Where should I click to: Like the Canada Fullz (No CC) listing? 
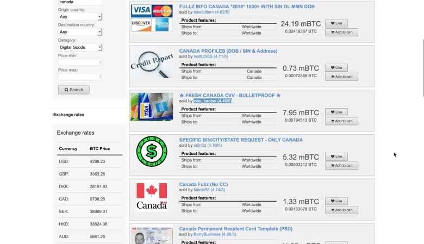click(x=336, y=201)
